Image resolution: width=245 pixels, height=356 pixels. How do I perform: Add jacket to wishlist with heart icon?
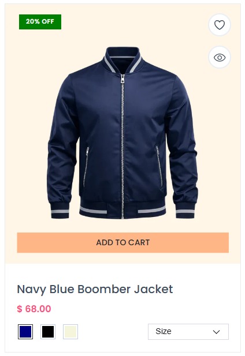point(220,25)
